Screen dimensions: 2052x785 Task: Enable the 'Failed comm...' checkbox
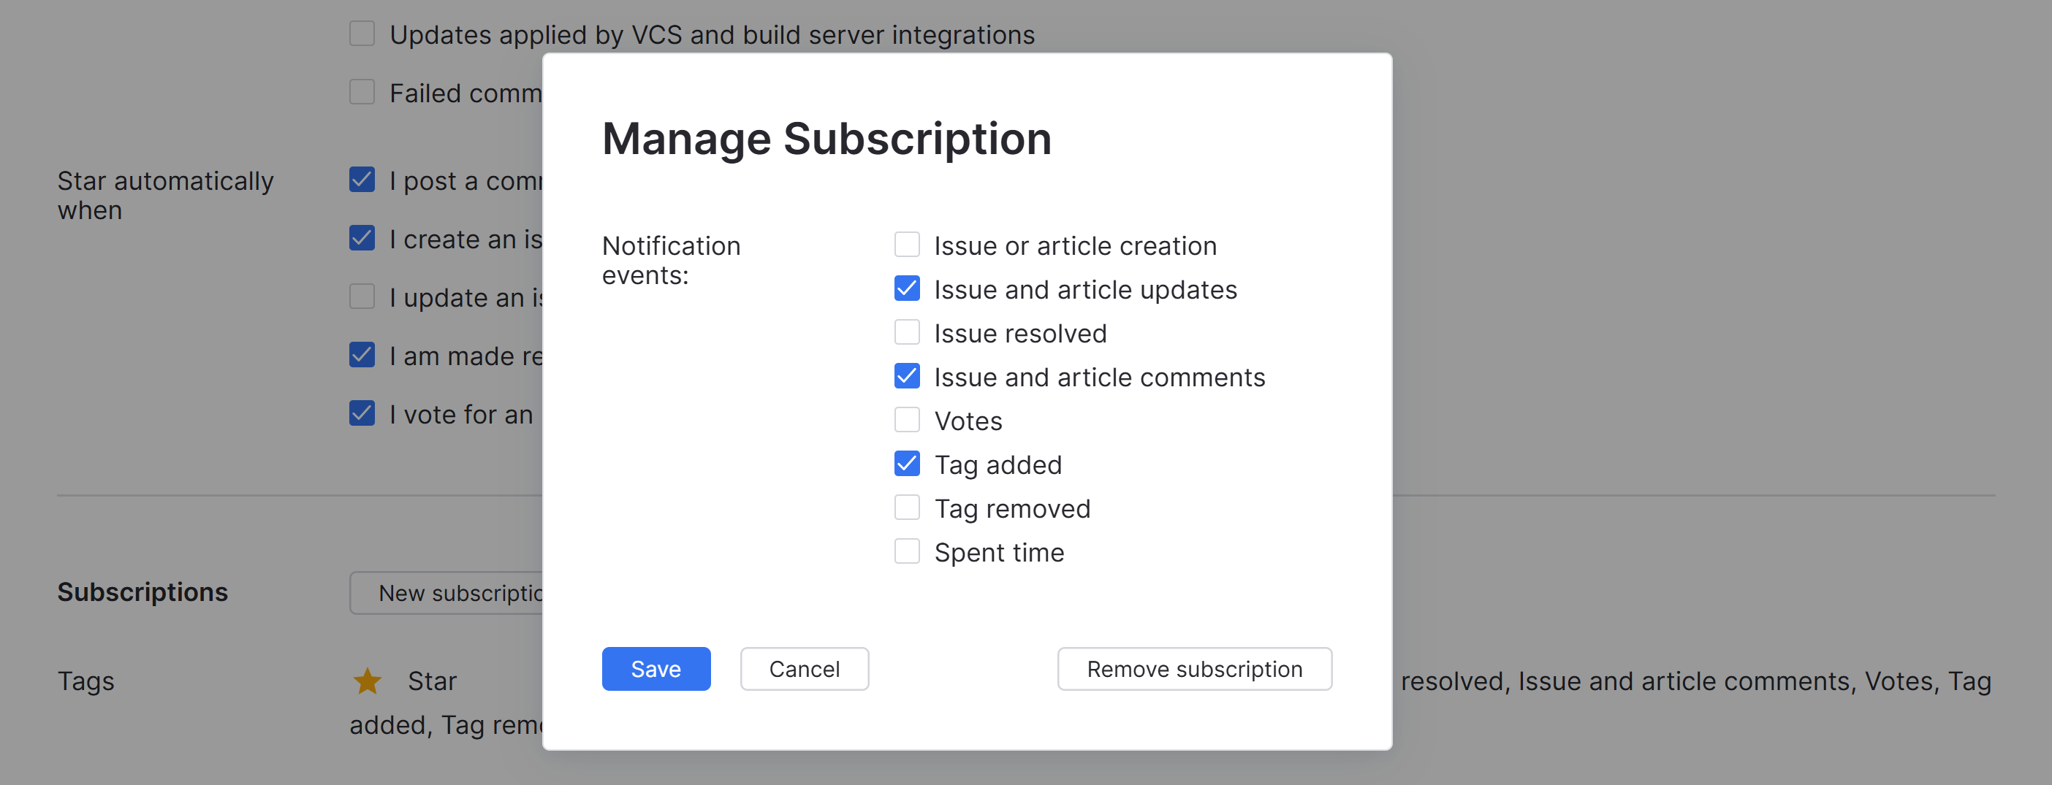pyautogui.click(x=362, y=91)
